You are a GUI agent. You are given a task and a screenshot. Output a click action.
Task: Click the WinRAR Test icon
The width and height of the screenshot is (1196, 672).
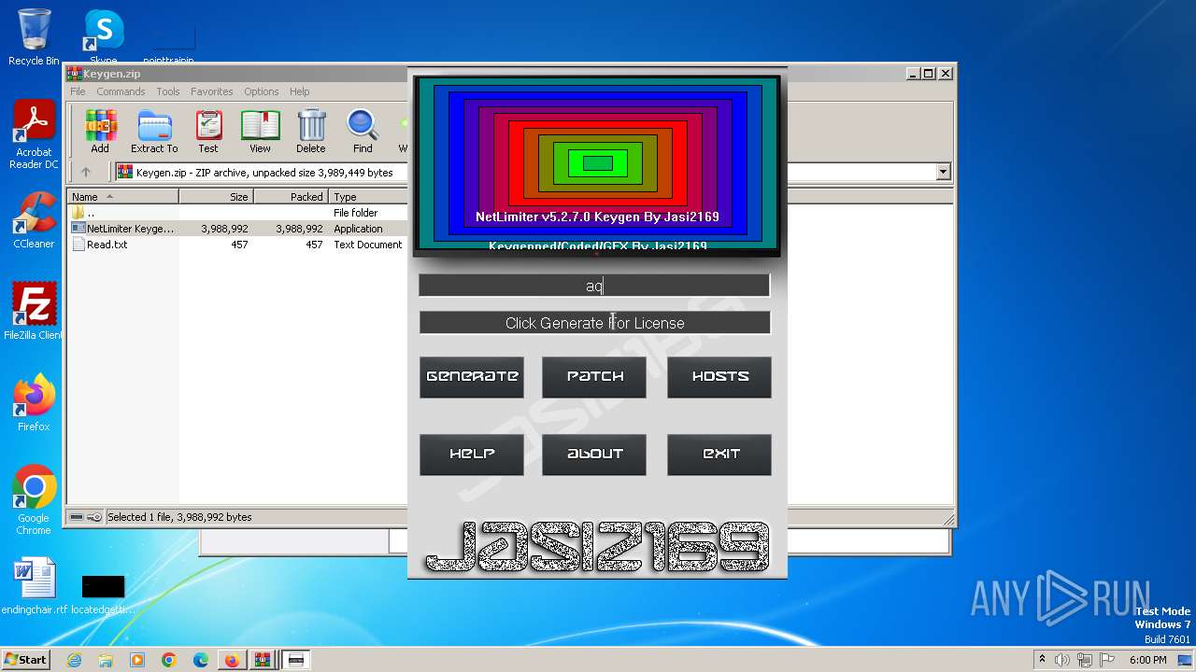click(208, 132)
